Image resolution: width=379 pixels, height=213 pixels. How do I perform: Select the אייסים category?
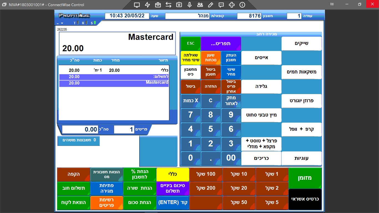261,58
